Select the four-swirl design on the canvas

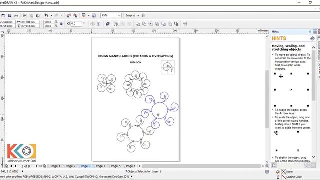coord(106,83)
